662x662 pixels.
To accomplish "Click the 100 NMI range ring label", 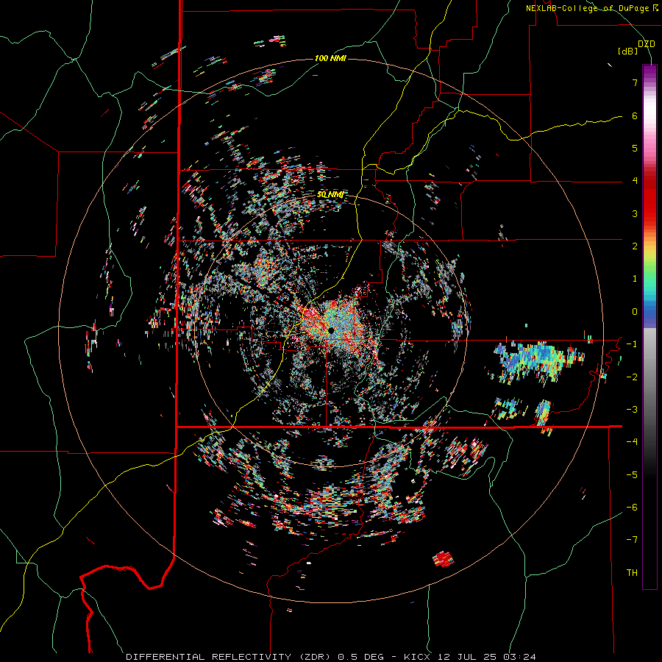I will (x=330, y=58).
